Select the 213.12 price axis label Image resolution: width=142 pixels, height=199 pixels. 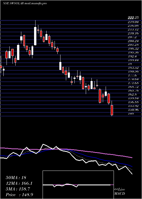pyautogui.click(x=133, y=30)
